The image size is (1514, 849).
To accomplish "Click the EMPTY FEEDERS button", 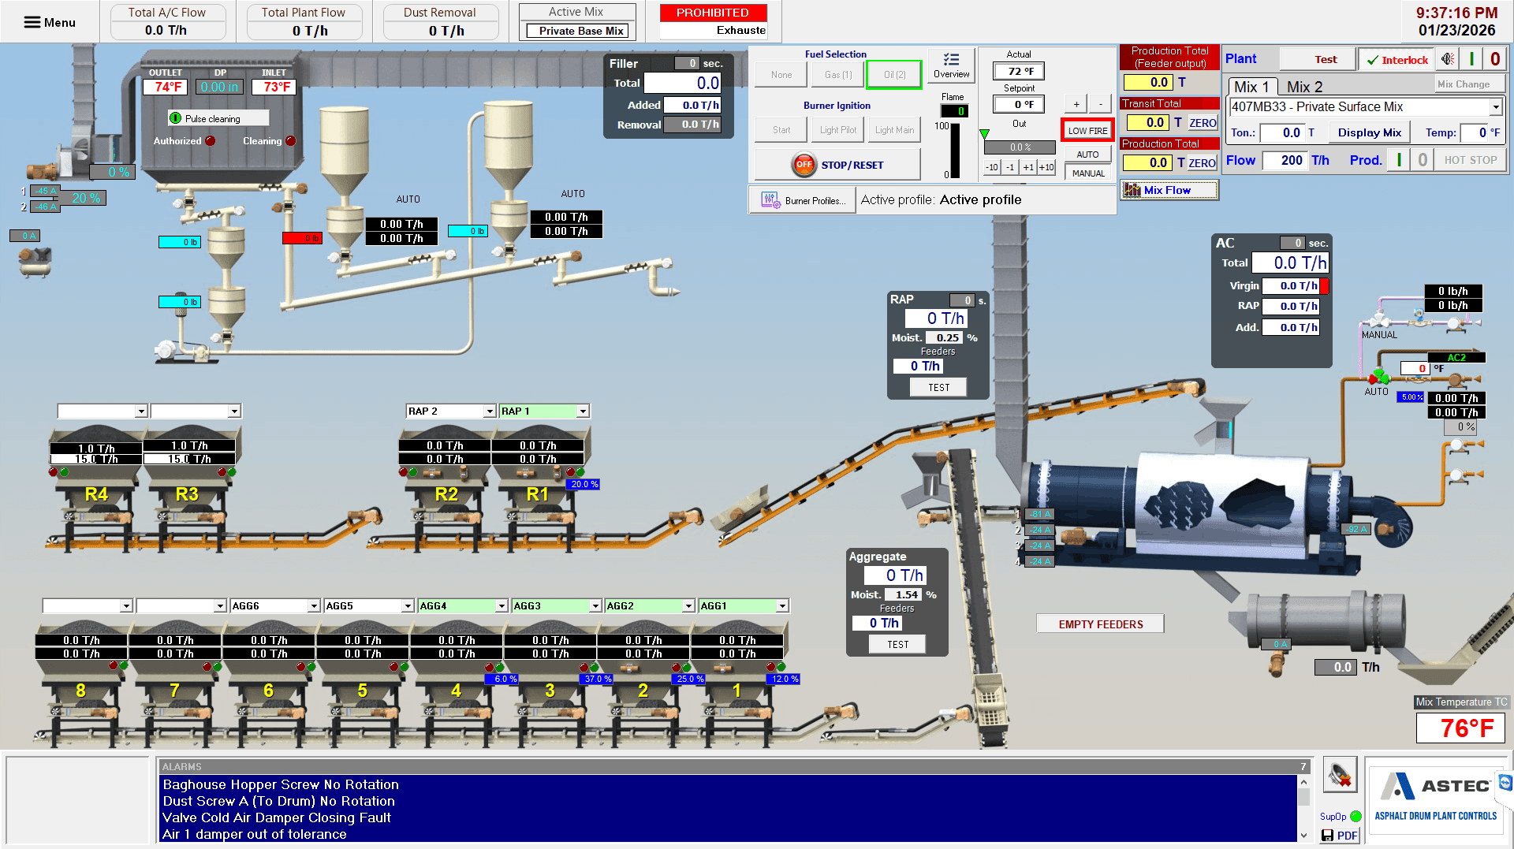I will point(1099,624).
